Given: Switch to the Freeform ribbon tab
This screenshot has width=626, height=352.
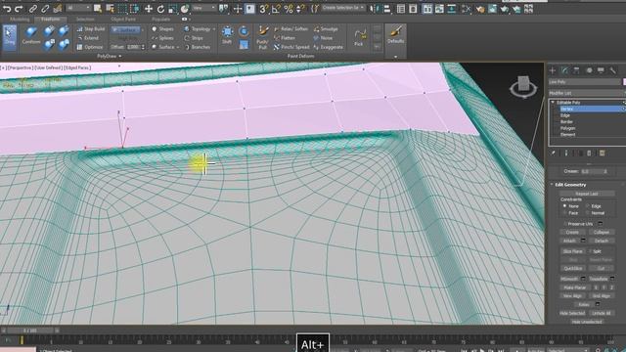Looking at the screenshot, I should (51, 20).
